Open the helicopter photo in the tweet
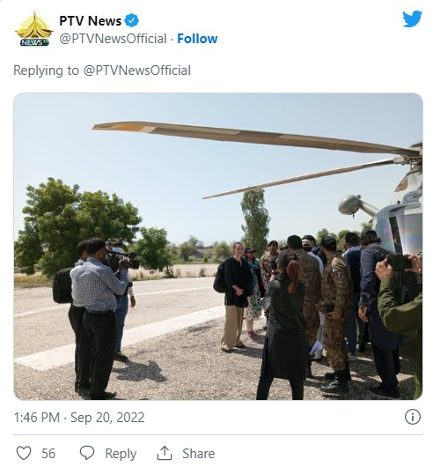Viewport: 433px width, 467px height. point(218,247)
